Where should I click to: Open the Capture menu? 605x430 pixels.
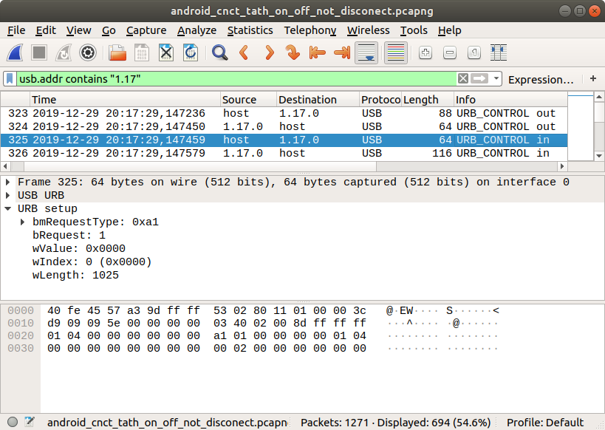tap(146, 30)
